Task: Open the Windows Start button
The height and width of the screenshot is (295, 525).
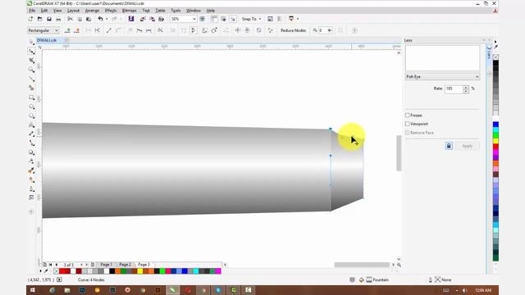Action: [33, 290]
